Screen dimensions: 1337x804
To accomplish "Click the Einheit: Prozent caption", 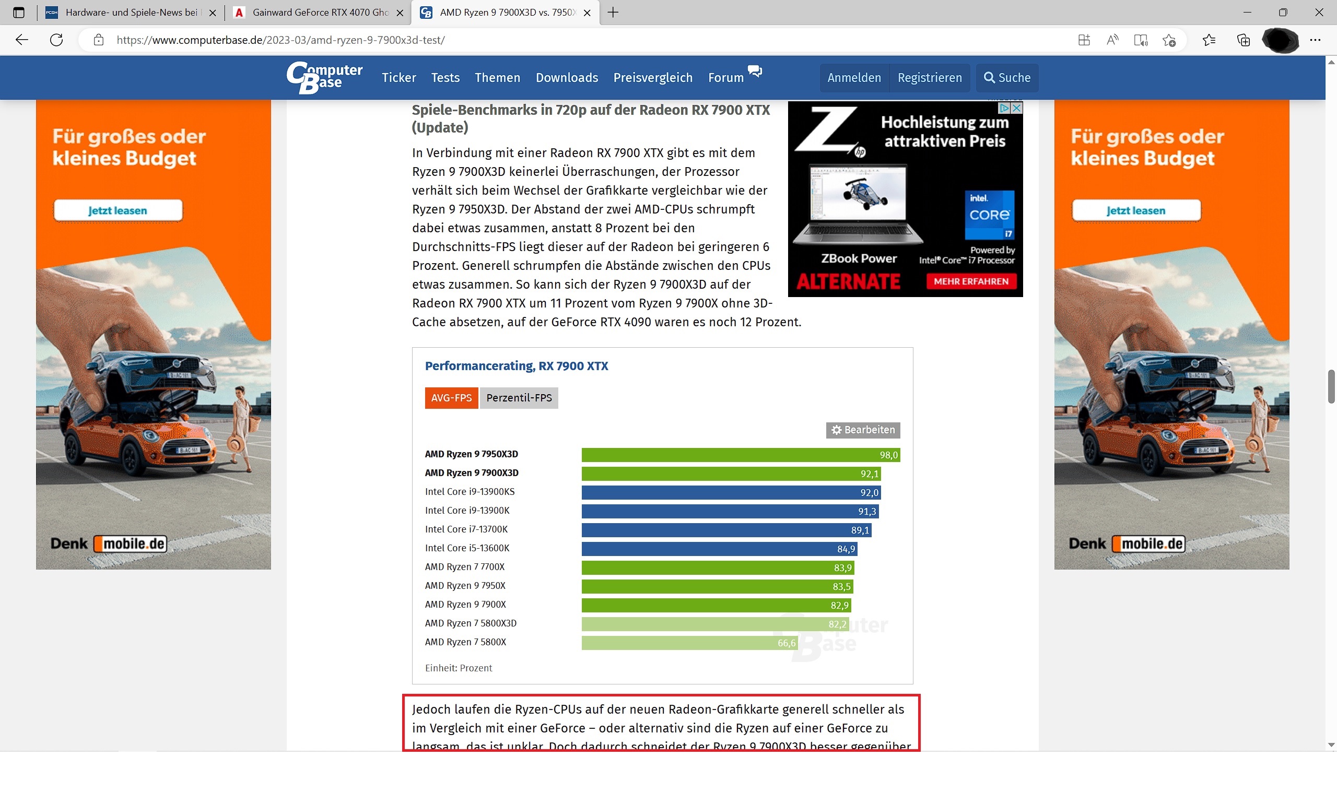I will pyautogui.click(x=459, y=668).
